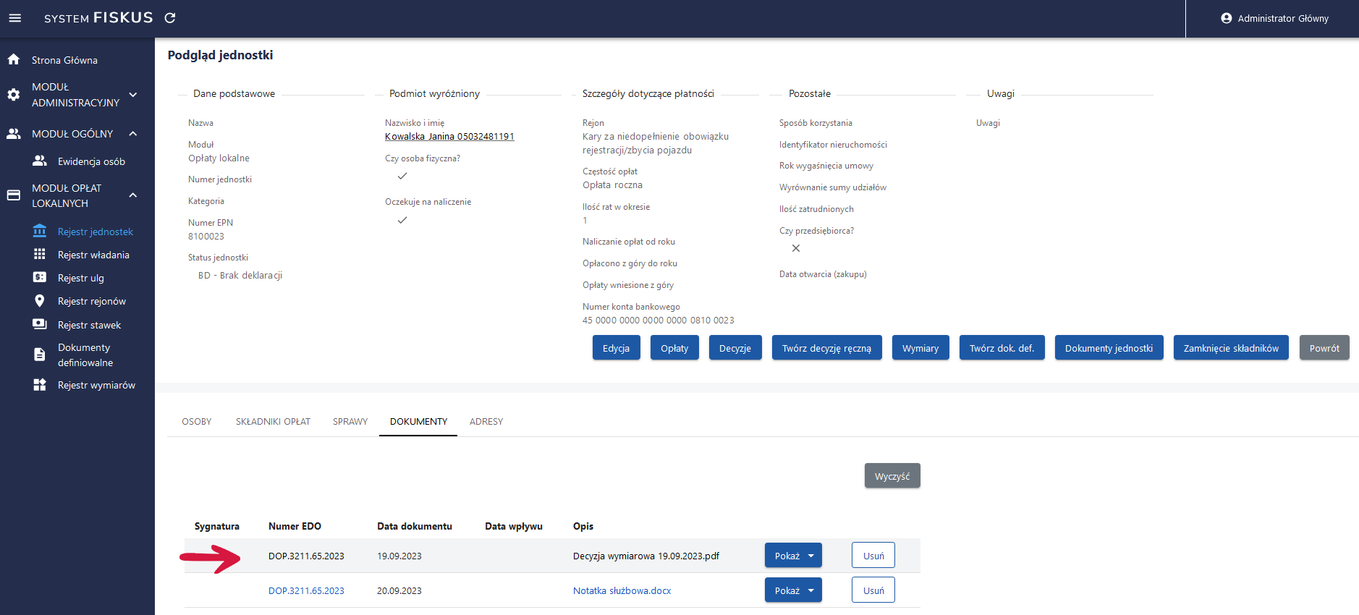Click the Twórz decyzję ręczną button
1359x615 pixels.
click(x=826, y=348)
